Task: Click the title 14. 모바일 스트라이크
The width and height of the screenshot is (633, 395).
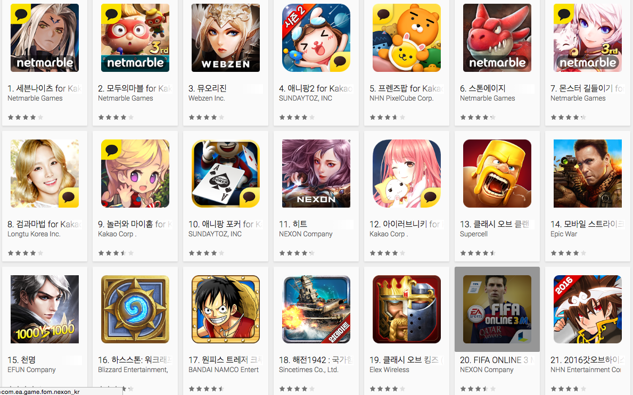Action: (587, 224)
